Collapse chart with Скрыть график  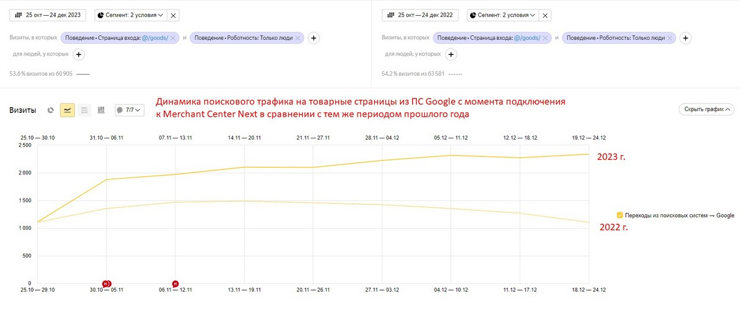point(706,109)
